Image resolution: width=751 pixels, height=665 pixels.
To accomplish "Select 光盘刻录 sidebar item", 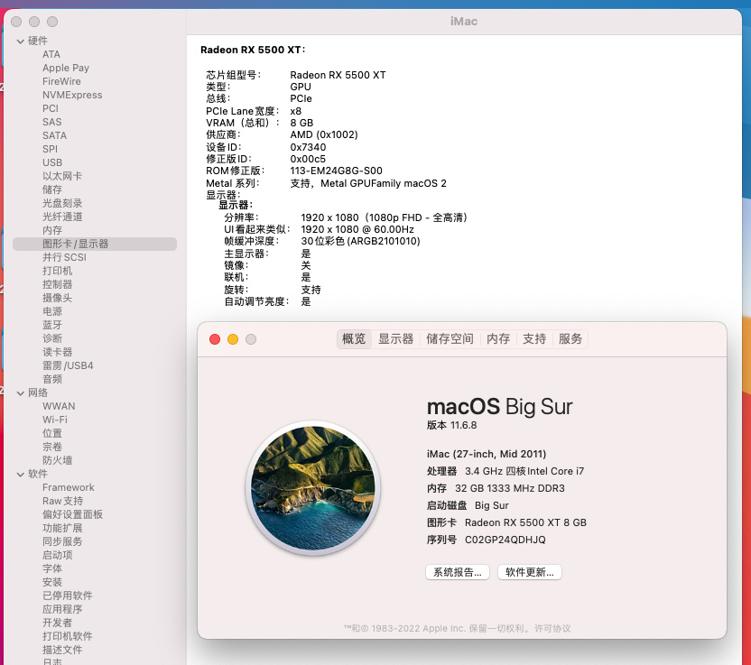I will (62, 203).
